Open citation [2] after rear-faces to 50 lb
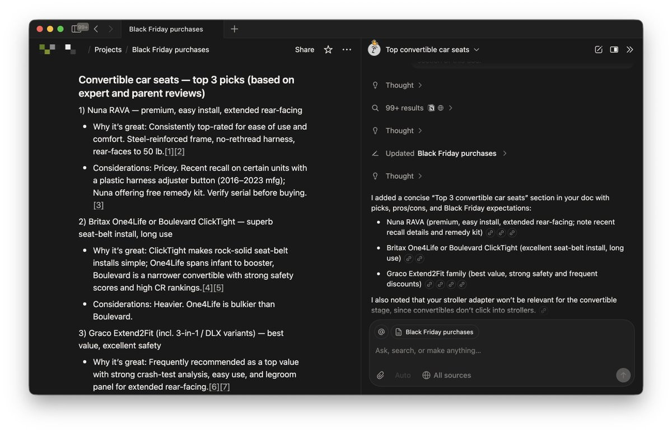The width and height of the screenshot is (672, 433). point(179,152)
